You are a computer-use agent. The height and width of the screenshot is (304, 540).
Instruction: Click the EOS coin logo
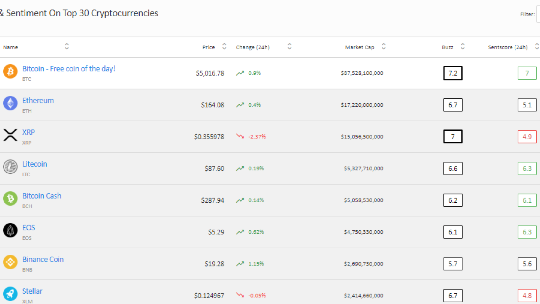click(10, 230)
